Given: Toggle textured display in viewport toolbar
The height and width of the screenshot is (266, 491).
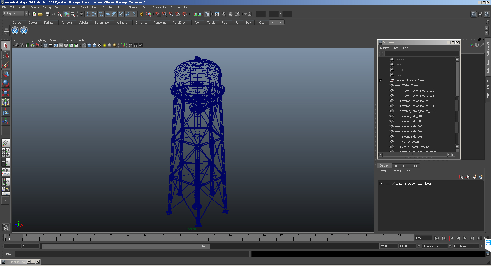Looking at the screenshot, I should (99, 45).
